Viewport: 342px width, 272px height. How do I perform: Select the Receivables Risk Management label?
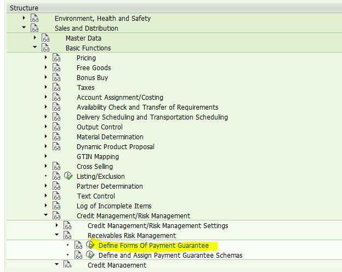pos(132,236)
